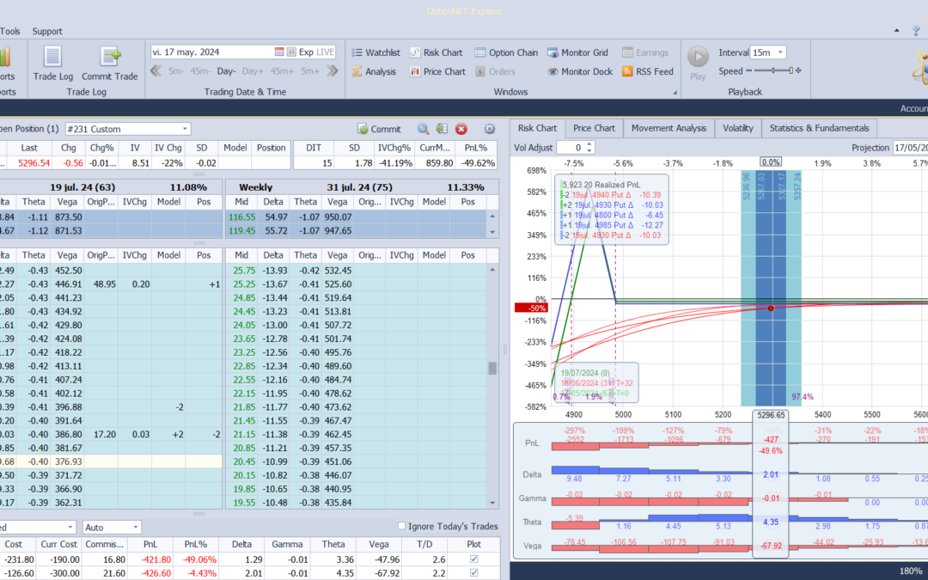Open the Analysis window
The height and width of the screenshot is (580, 928).
tap(374, 71)
